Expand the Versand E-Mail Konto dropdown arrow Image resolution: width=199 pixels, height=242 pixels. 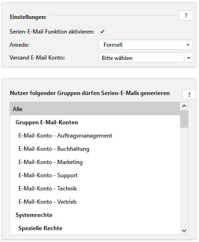[189, 58]
